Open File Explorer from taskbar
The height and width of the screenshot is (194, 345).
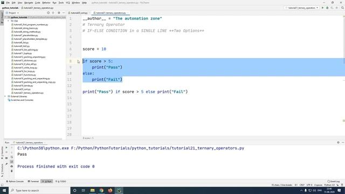[92, 190]
